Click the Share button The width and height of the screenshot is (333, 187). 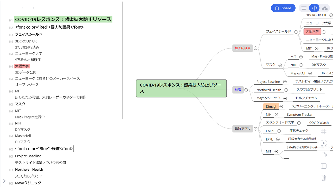tap(283, 8)
